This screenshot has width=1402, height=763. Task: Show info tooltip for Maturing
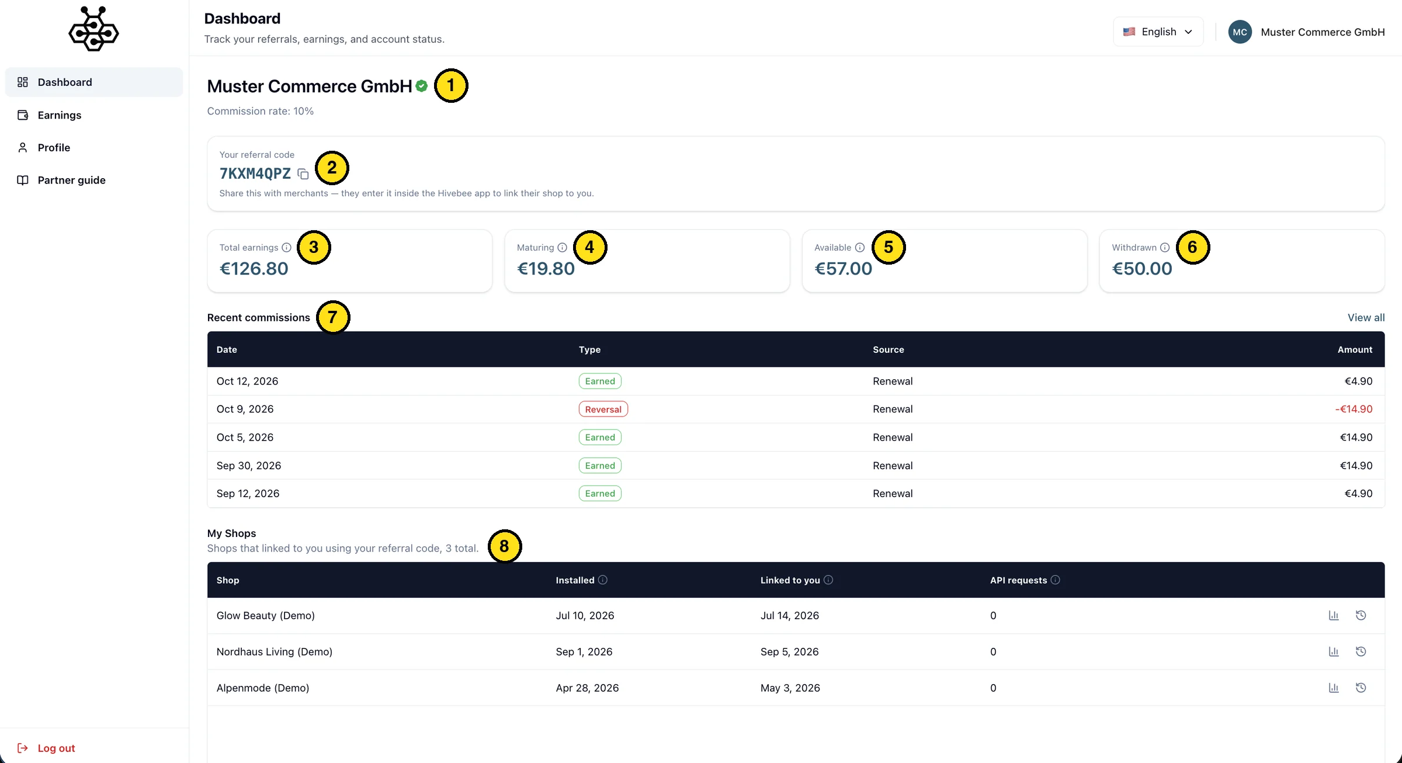(562, 247)
